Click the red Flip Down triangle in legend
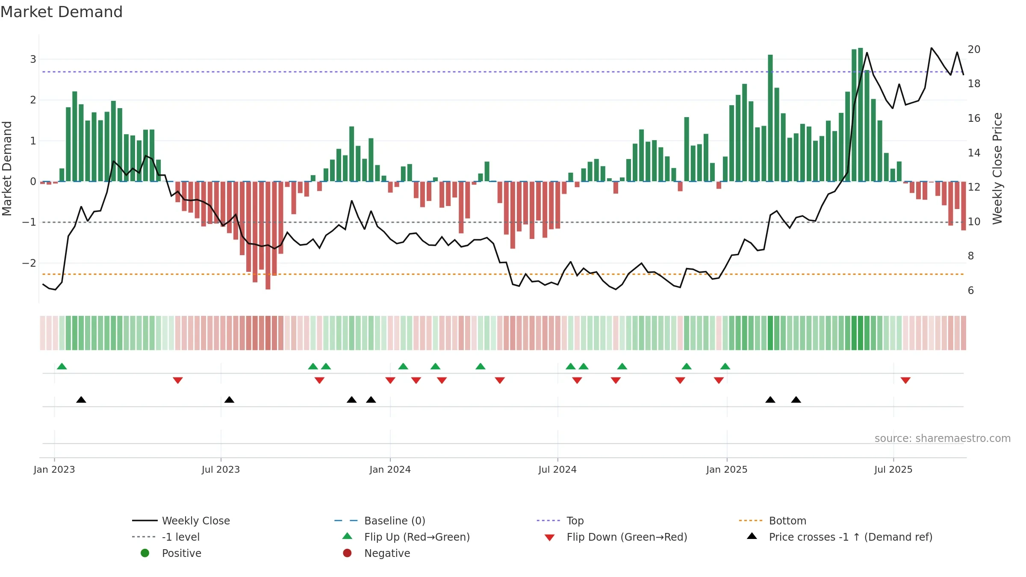 (550, 538)
